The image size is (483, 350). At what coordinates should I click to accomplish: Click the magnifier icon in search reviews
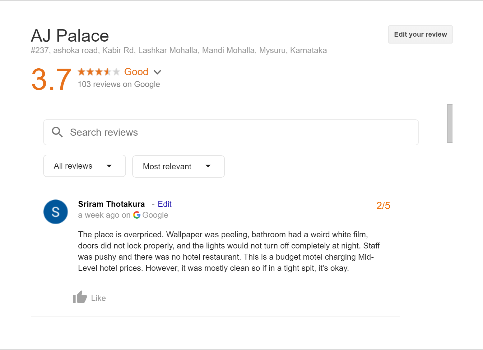[x=57, y=132]
